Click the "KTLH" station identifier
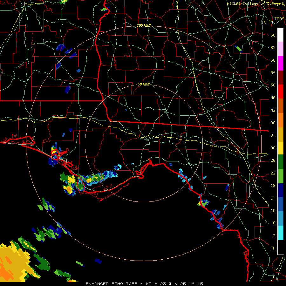 point(152,284)
